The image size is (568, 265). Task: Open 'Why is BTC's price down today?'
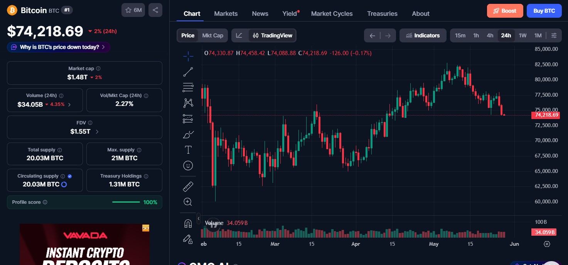click(59, 47)
